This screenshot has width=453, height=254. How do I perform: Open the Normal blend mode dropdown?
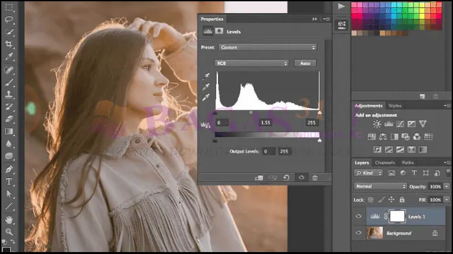coord(380,186)
